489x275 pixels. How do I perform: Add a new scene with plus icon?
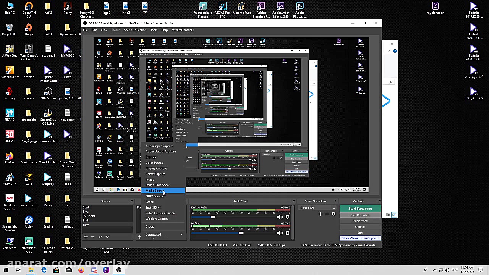tap(86, 237)
